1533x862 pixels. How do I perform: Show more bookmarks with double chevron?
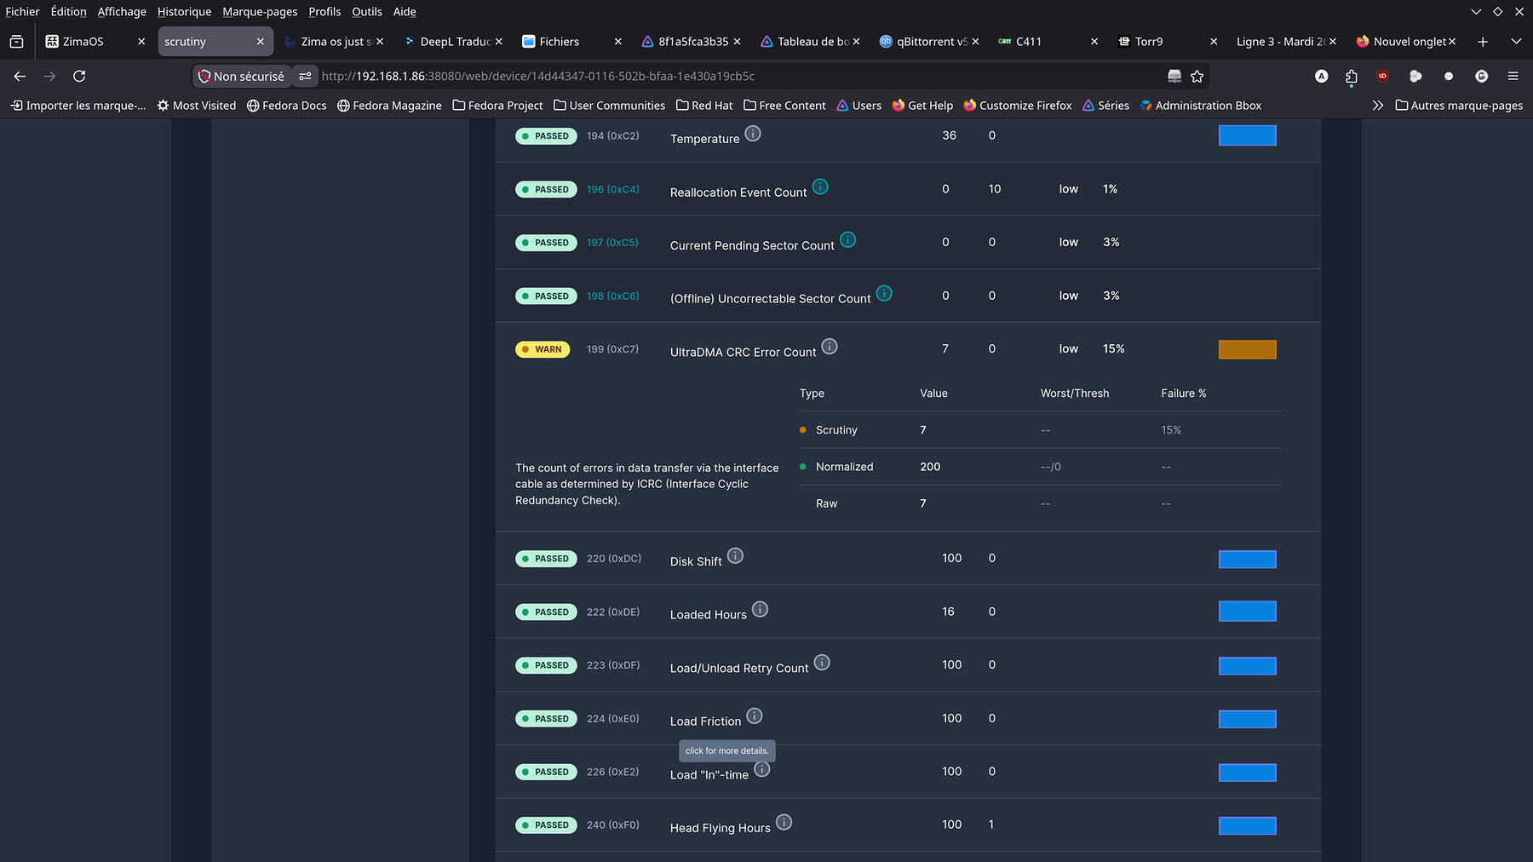pyautogui.click(x=1378, y=106)
